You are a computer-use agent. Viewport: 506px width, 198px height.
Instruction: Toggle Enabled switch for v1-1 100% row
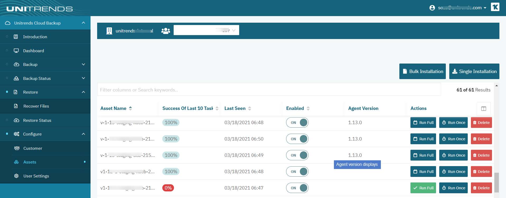pyautogui.click(x=297, y=172)
